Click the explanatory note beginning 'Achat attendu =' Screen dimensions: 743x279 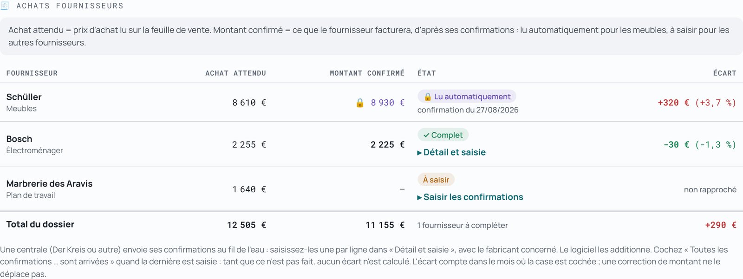tap(371, 36)
